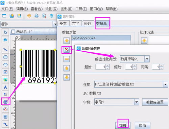Click the 间隔 spinner arrows
This screenshot has width=169, height=129.
tap(161, 67)
